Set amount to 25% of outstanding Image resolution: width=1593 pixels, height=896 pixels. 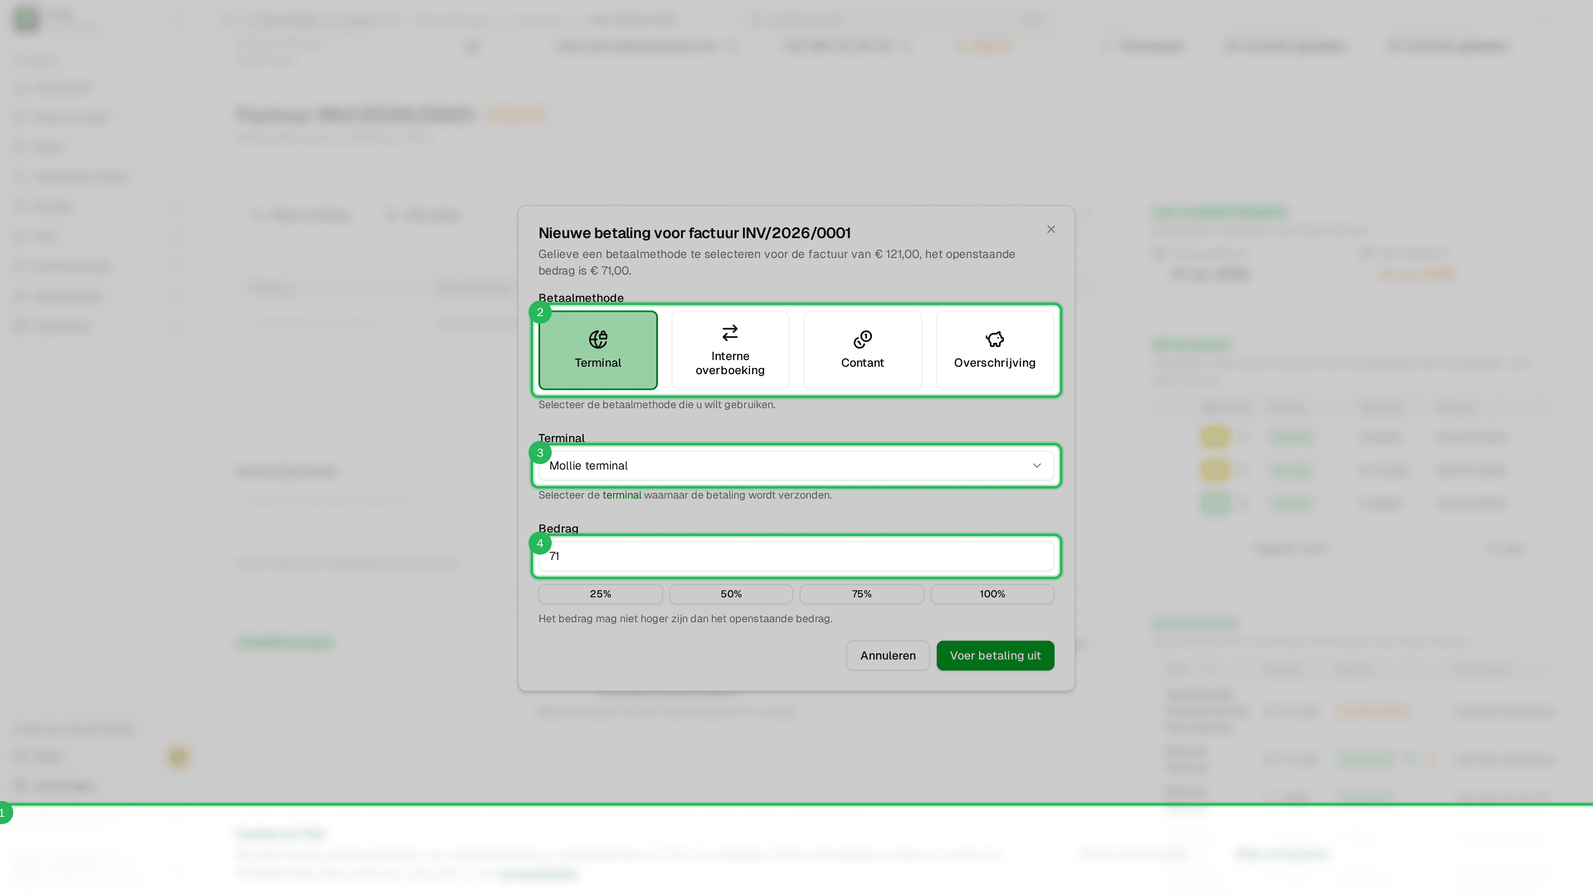tap(600, 594)
